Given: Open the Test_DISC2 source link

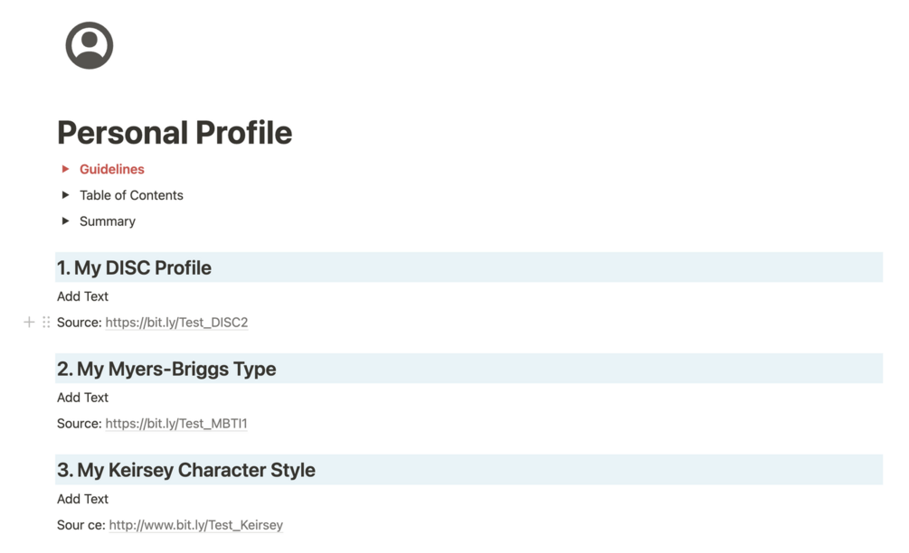Looking at the screenshot, I should point(176,323).
